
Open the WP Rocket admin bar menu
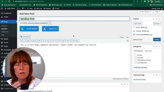click(x=47, y=8)
